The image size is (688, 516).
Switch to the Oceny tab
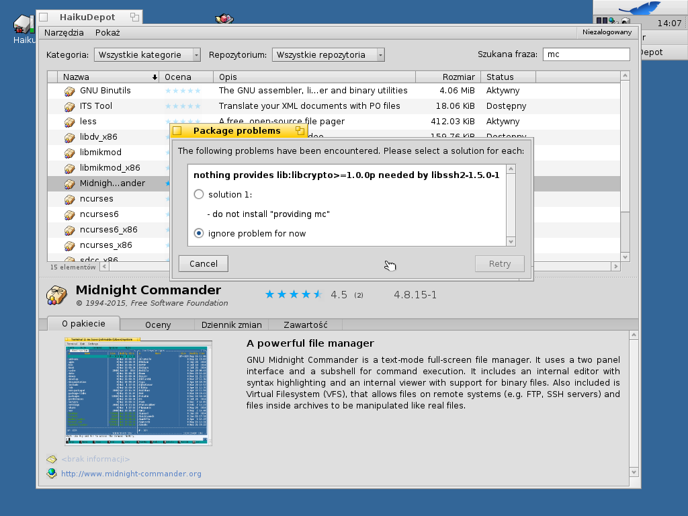click(x=158, y=325)
